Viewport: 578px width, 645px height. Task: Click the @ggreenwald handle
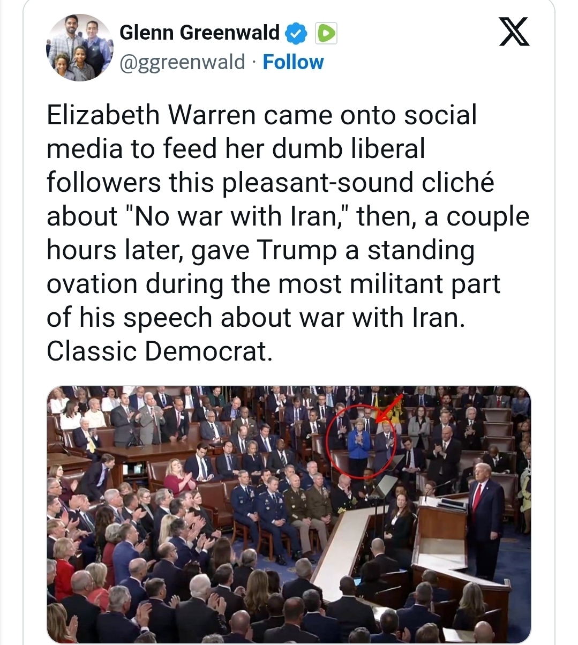(x=182, y=62)
